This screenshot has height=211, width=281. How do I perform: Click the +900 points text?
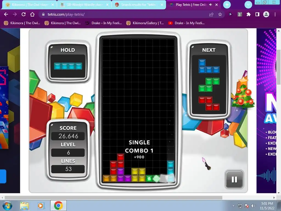coord(139,157)
